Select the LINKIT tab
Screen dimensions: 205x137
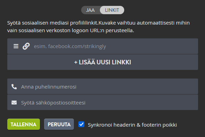click(112, 10)
